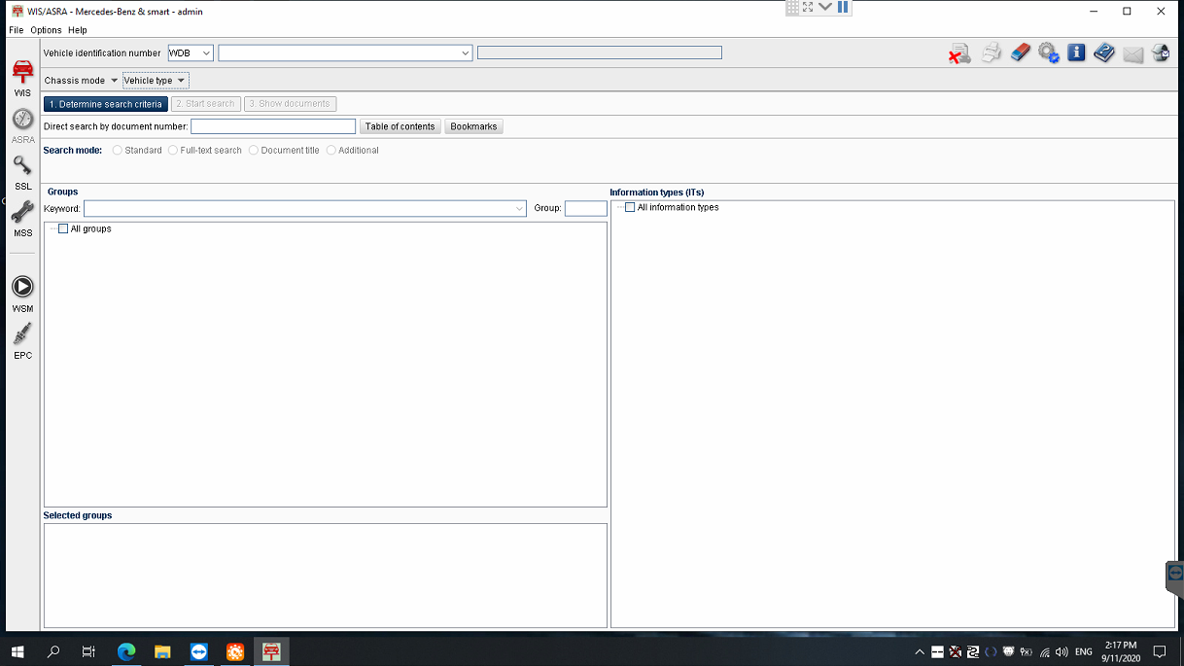Open the Help menu

(78, 30)
